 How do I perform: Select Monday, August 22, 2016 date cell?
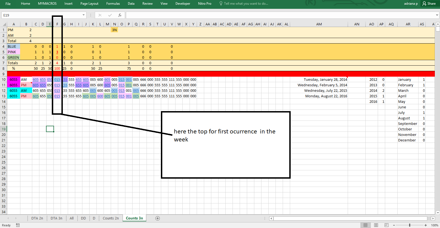coord(319,96)
